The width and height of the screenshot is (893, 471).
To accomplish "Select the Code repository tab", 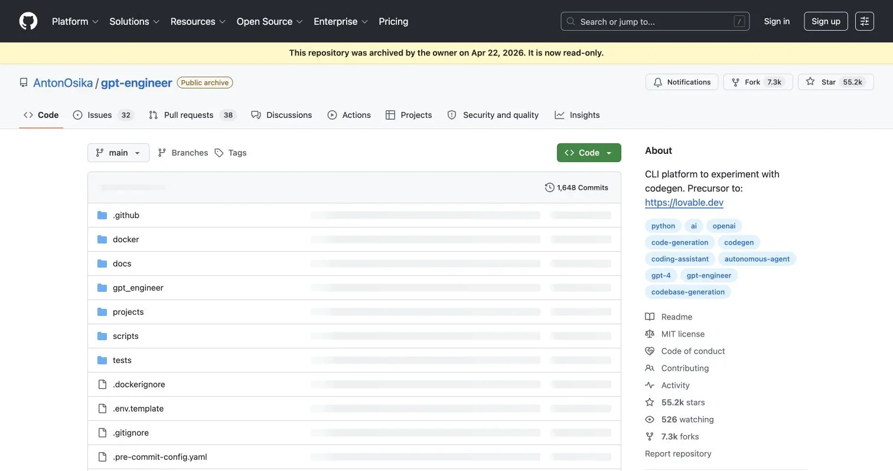I will tap(41, 115).
